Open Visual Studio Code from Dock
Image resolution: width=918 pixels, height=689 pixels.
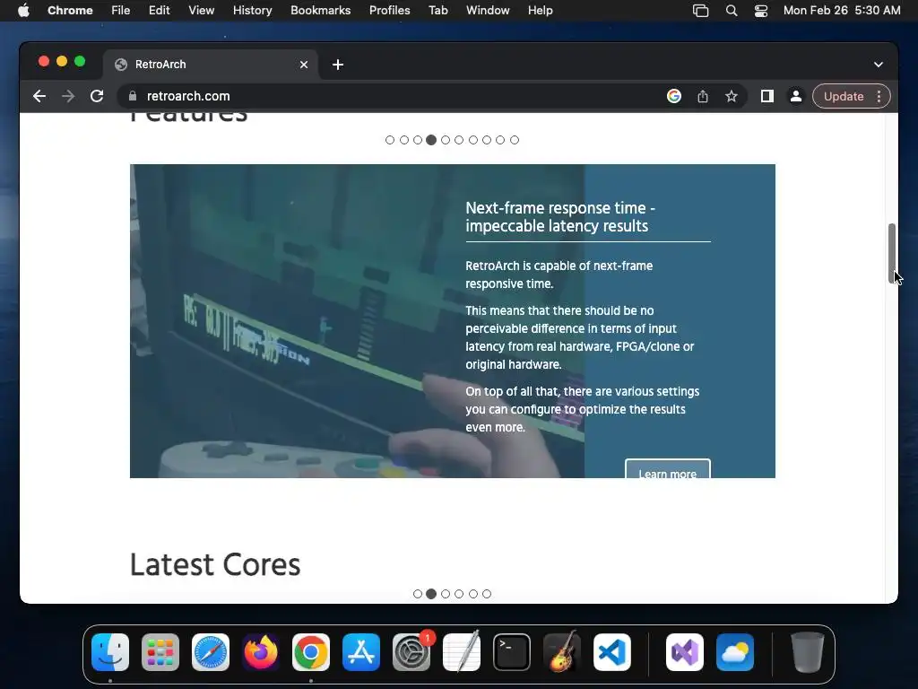click(x=612, y=652)
